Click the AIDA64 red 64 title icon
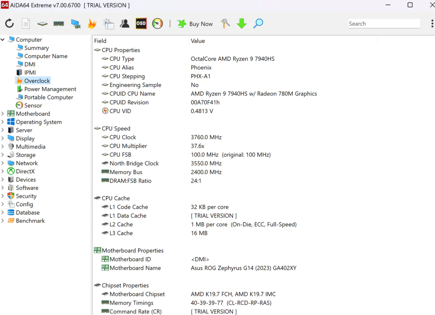This screenshot has height=315, width=435. [x=4, y=5]
